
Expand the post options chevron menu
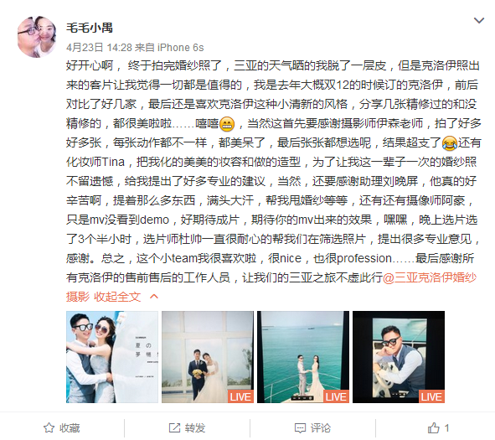click(479, 21)
